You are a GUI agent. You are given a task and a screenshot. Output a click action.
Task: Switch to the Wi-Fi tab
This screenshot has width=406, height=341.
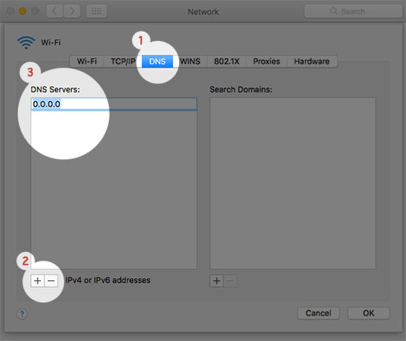coord(87,62)
